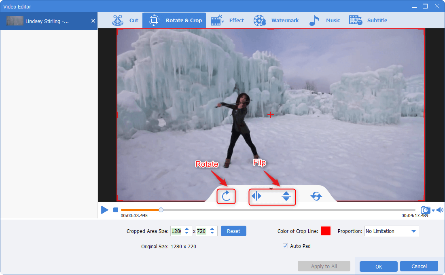Flip the video vertically
Image resolution: width=445 pixels, height=275 pixels.
pos(286,196)
